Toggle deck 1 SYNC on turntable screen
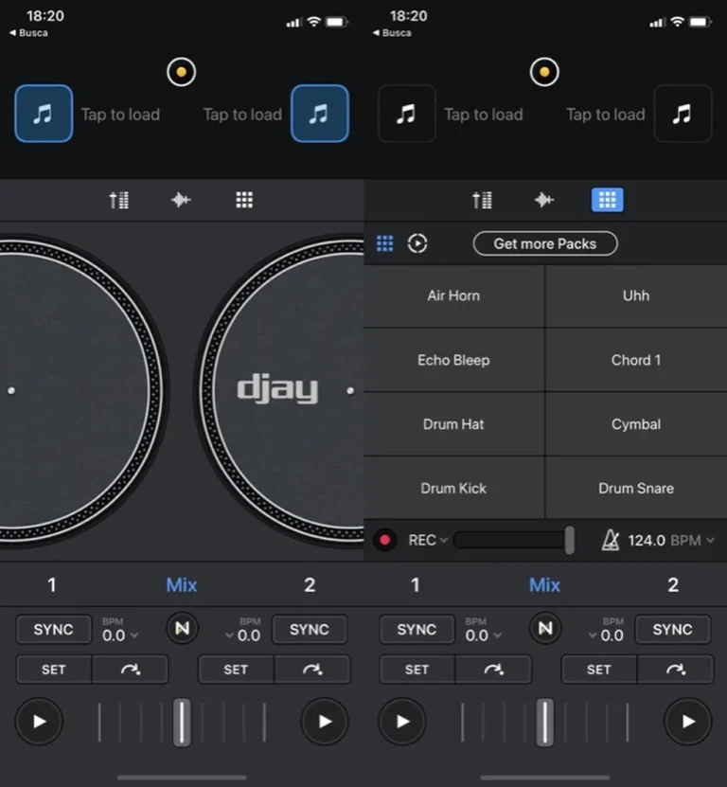 click(x=54, y=629)
